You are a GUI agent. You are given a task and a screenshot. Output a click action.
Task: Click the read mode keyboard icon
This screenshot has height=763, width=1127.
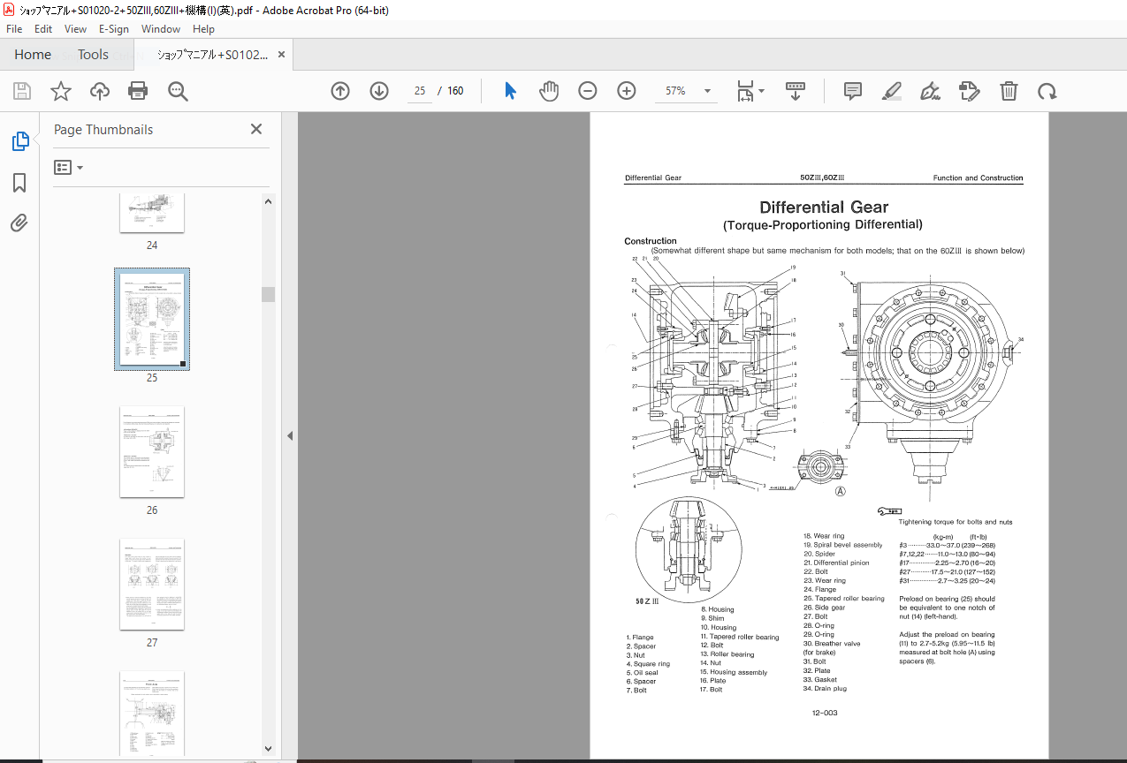point(795,91)
